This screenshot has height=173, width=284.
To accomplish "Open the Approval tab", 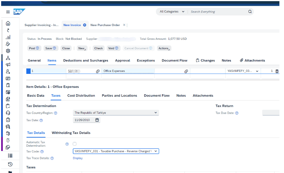I will tap(123, 60).
